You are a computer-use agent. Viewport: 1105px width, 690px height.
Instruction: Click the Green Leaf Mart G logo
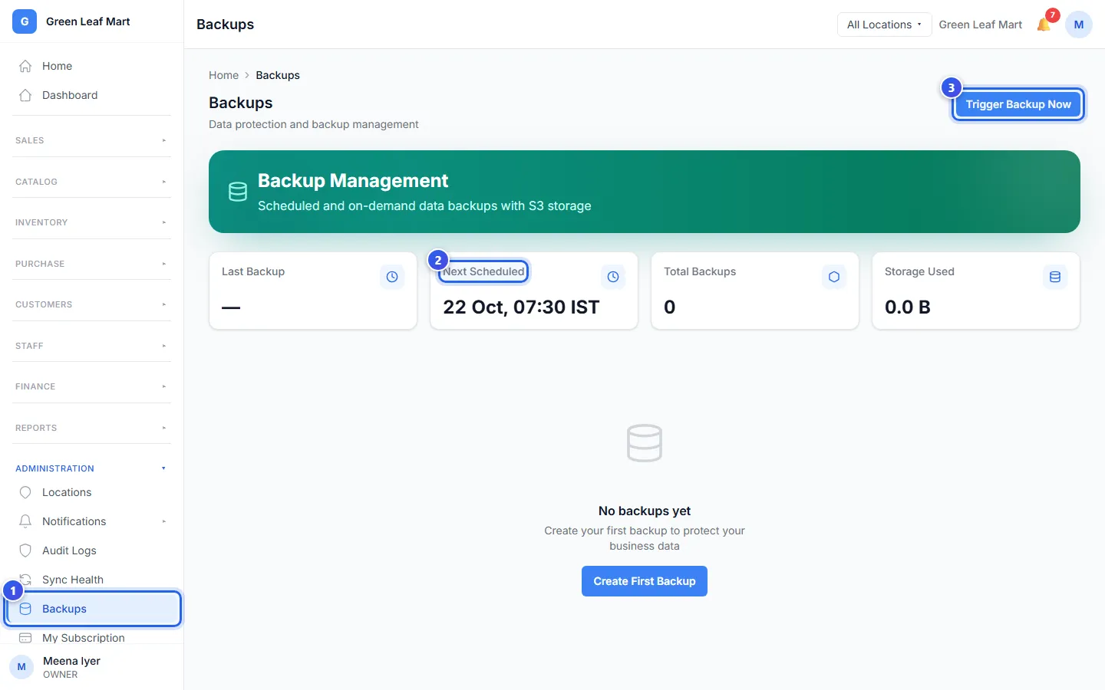pos(25,21)
